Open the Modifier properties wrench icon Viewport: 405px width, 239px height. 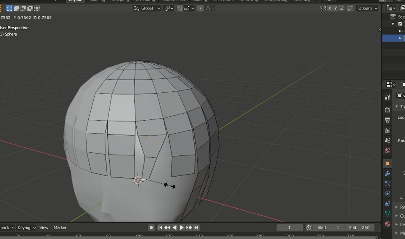click(x=387, y=174)
